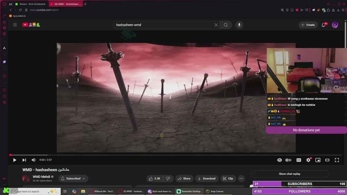Open the browser Downloads icon

(x=338, y=10)
